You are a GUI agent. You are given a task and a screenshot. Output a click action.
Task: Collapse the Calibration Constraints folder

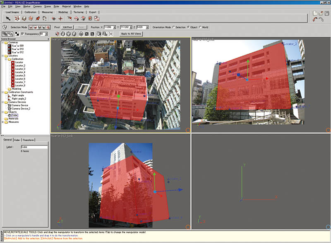(2, 92)
